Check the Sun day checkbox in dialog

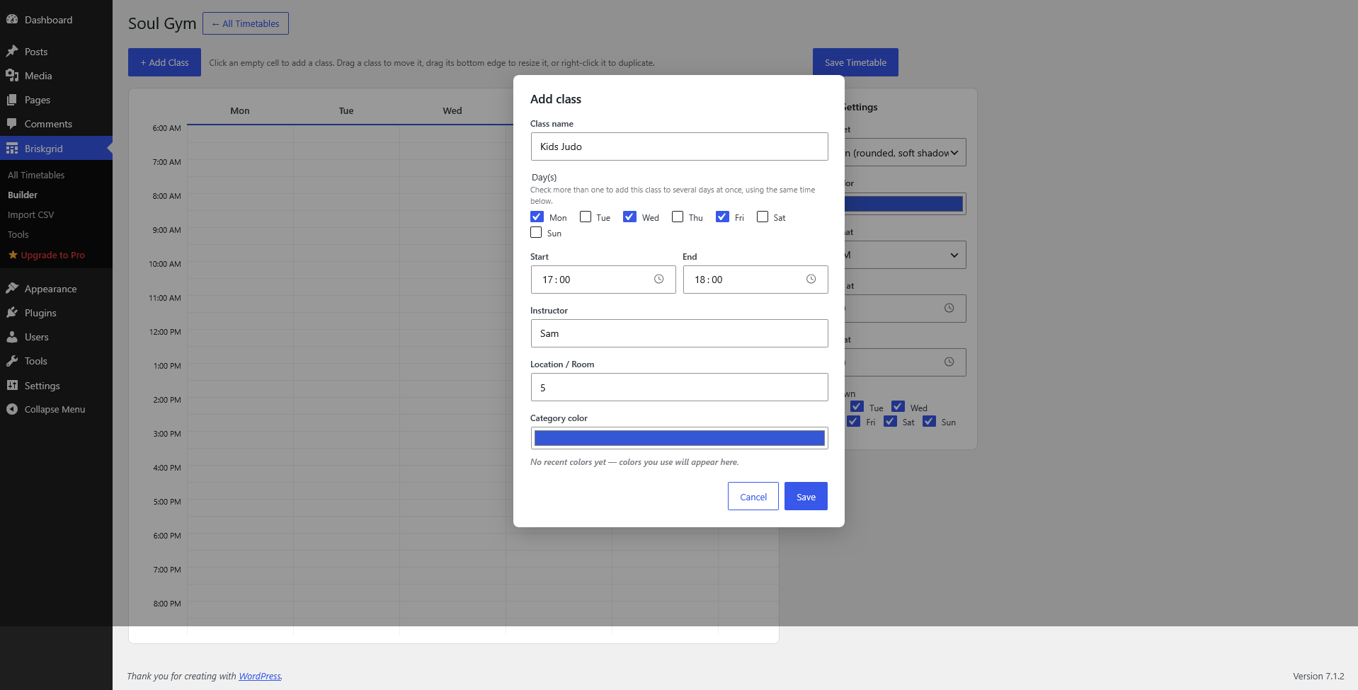point(536,232)
